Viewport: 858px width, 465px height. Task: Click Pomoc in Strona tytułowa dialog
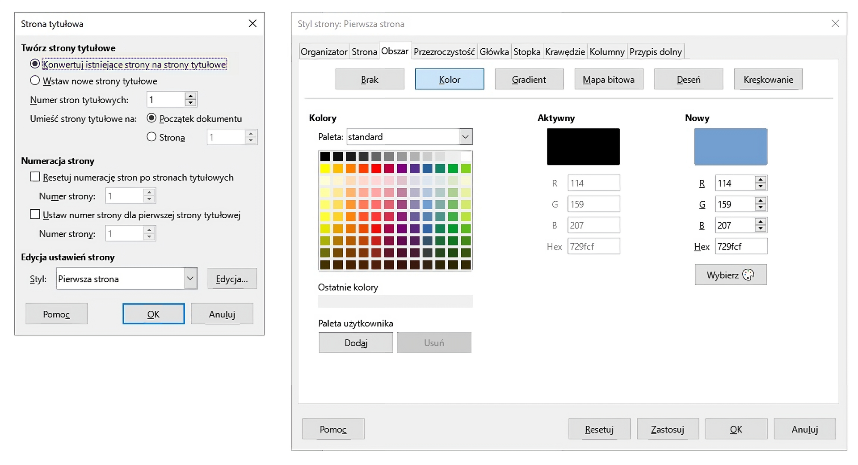pos(56,314)
